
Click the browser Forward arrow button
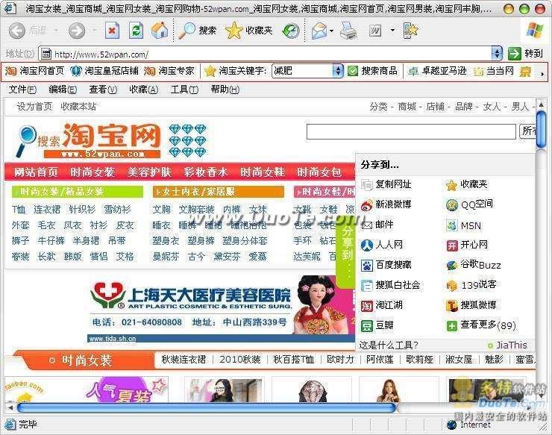77,31
